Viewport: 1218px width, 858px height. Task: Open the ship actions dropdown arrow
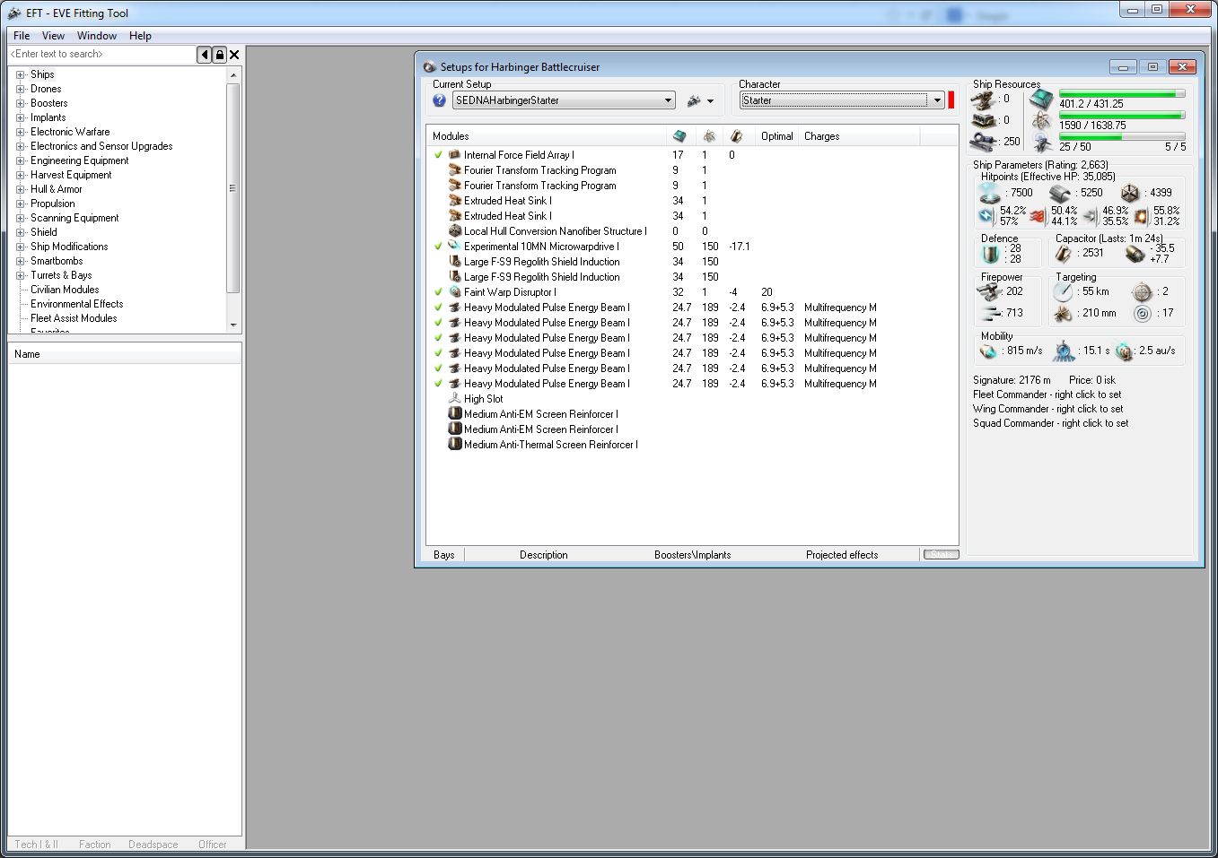(711, 101)
